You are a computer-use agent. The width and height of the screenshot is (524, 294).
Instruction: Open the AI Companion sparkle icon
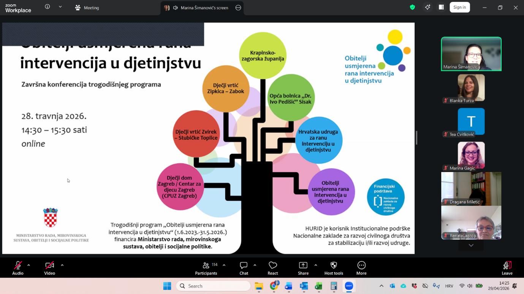coord(427,7)
